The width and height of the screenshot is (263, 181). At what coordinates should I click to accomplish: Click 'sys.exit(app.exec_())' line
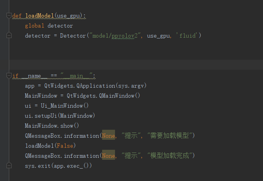[58, 166]
